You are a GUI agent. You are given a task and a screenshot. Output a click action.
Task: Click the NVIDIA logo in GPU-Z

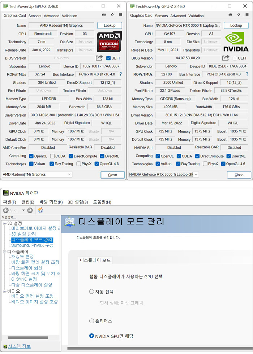tap(236, 42)
